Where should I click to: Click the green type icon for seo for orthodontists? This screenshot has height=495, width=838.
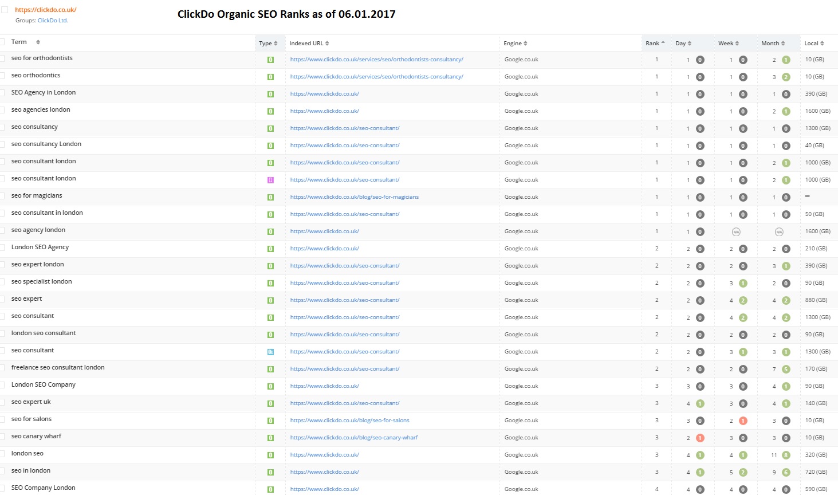tap(270, 60)
